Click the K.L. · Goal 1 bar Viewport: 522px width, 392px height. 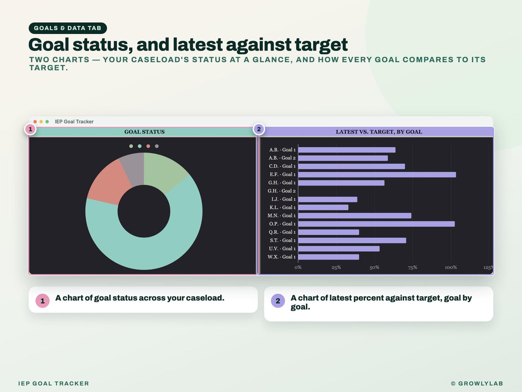[323, 207]
